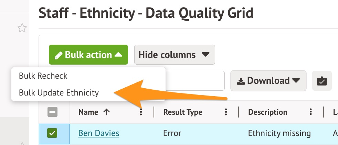338x145 pixels.
Task: Open the Download dropdown menu
Action: (x=268, y=81)
